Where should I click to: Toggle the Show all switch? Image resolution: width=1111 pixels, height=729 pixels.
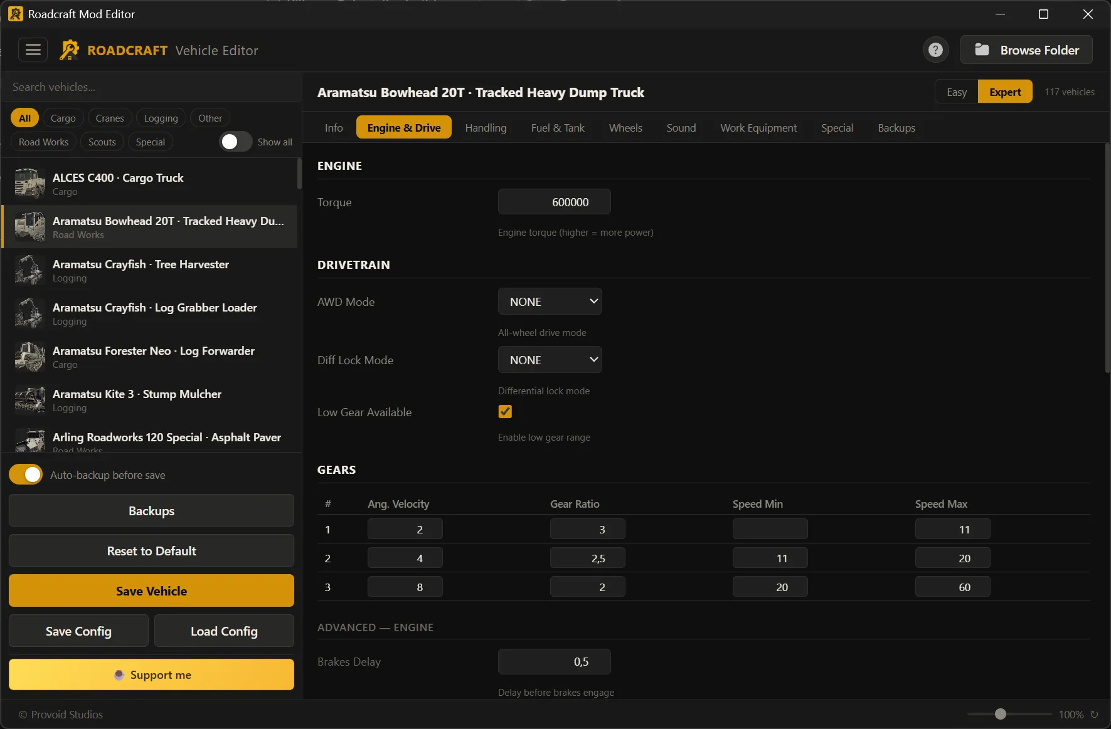click(x=235, y=142)
